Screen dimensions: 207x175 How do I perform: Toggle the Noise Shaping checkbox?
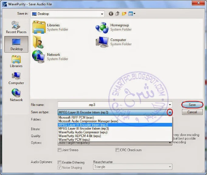(x=60, y=167)
